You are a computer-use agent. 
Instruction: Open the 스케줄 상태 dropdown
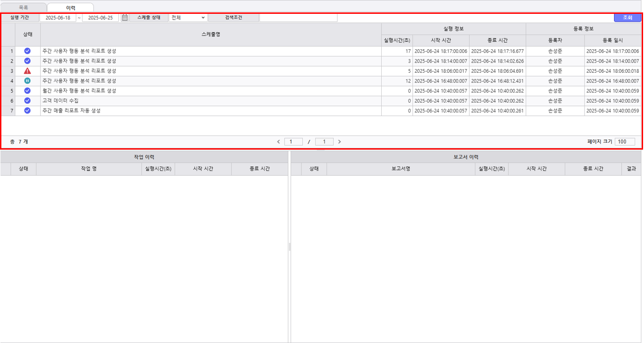(x=188, y=18)
